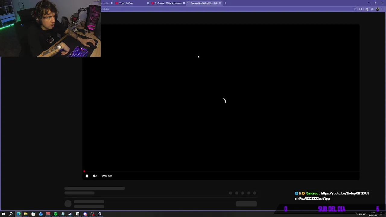Click the streamer webcam overlay

50,28
